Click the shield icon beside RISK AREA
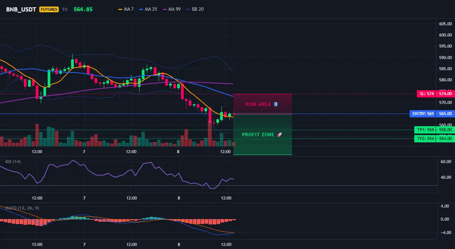This screenshot has width=455, height=249. pos(276,104)
